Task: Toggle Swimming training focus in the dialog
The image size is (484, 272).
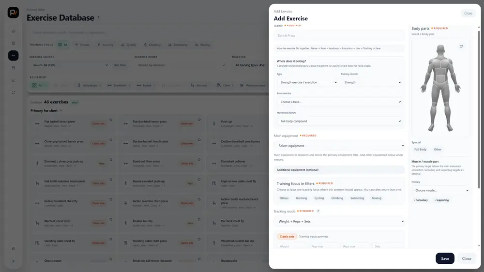Action: (x=357, y=198)
